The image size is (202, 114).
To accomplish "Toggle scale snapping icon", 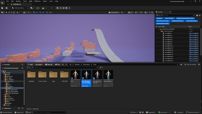I will (x=47, y=13).
